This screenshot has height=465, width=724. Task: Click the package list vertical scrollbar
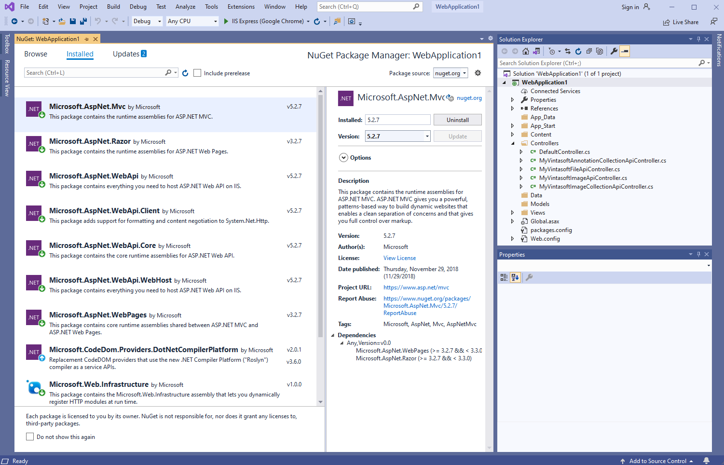tap(320, 217)
